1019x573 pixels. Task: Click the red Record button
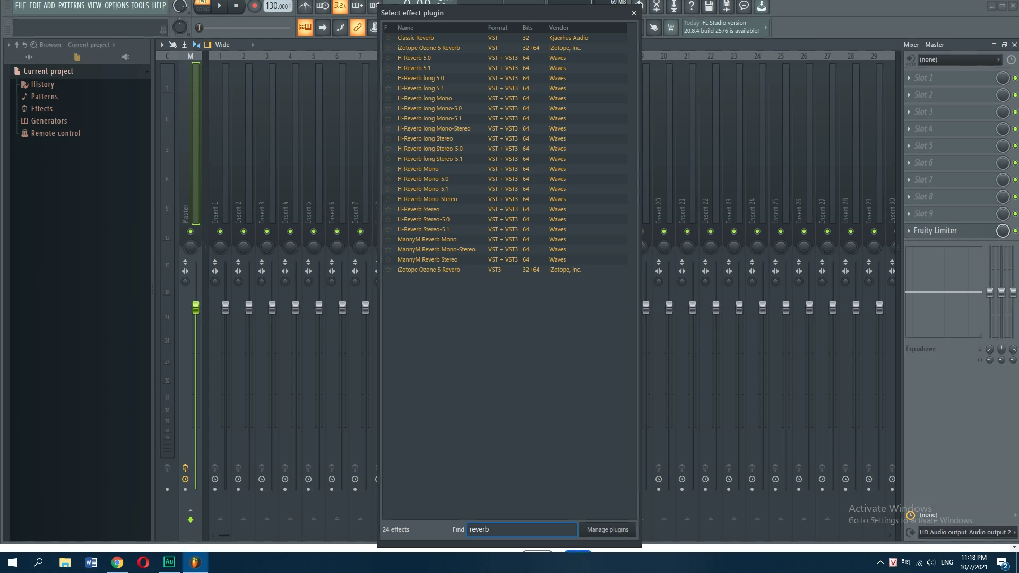254,6
